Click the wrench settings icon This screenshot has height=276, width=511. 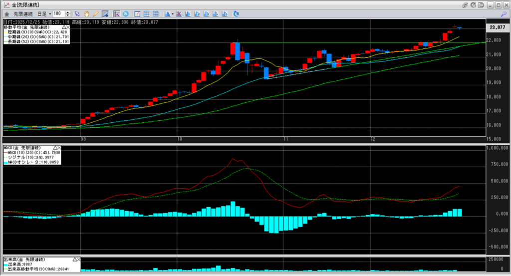coord(503,13)
